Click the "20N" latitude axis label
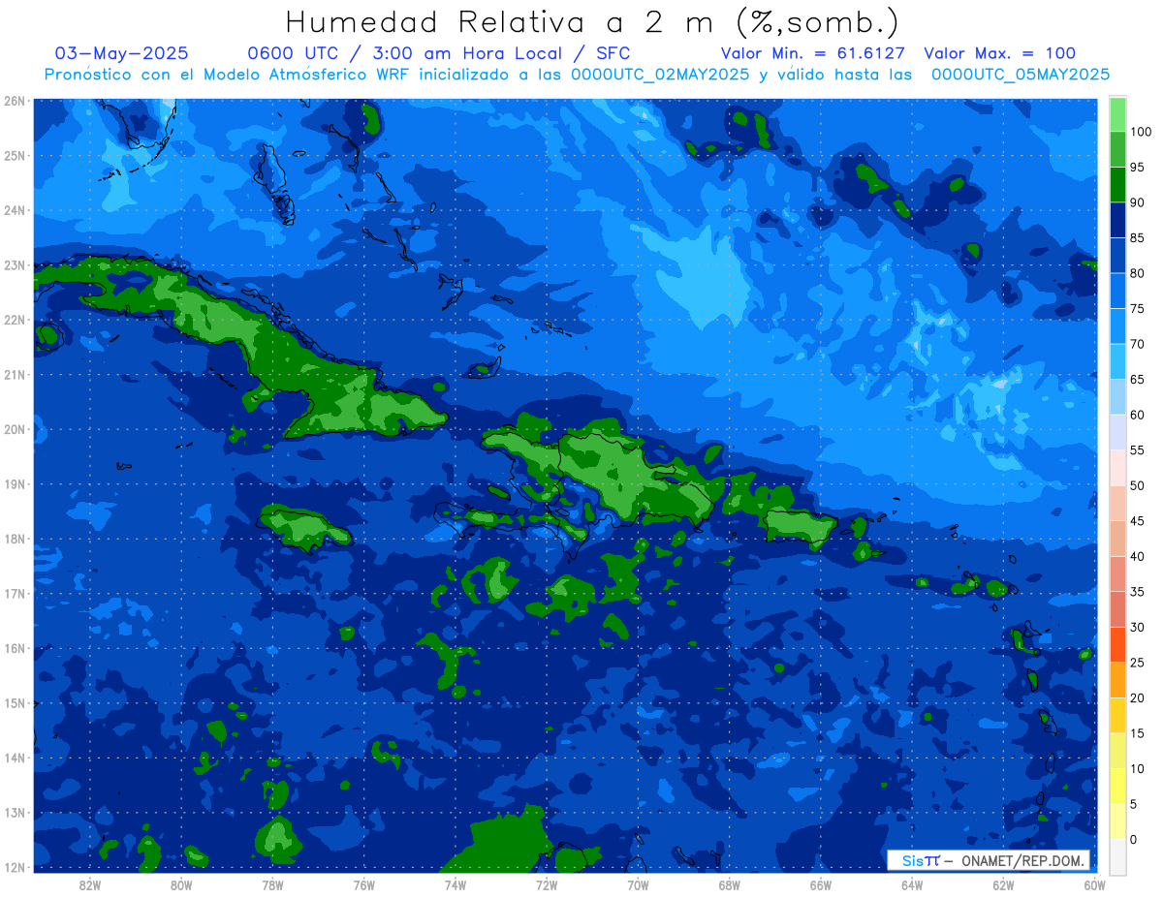The height and width of the screenshot is (898, 1163). click(14, 429)
